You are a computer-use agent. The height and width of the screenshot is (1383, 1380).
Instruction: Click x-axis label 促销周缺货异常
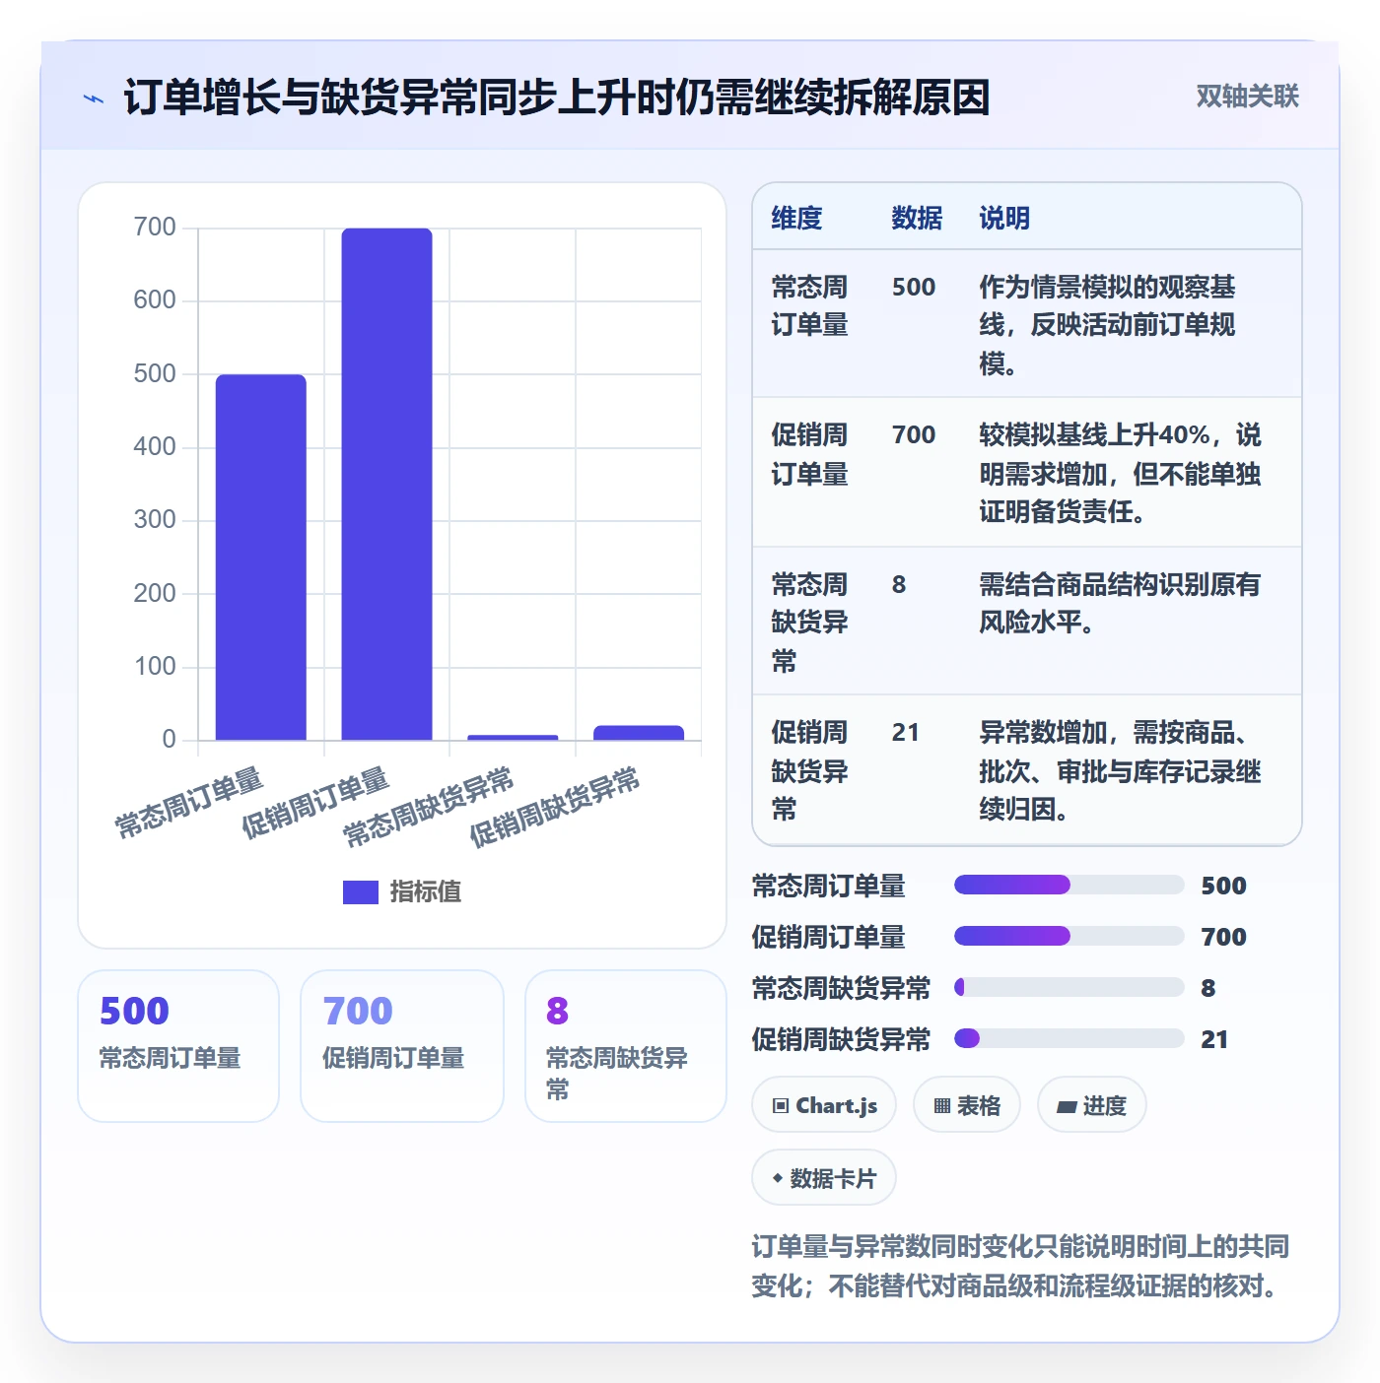pyautogui.click(x=554, y=806)
